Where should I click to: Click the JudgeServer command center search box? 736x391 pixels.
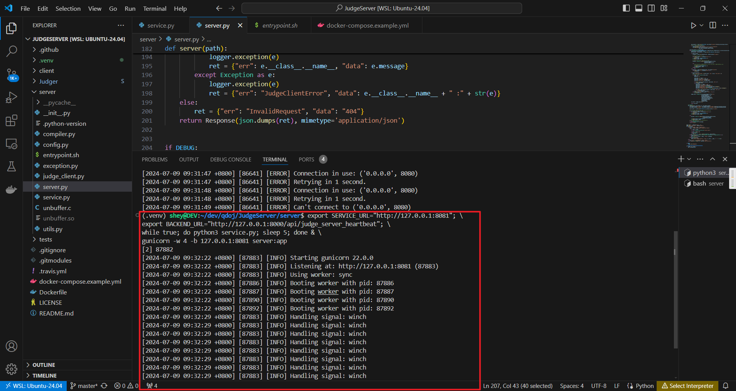[382, 8]
